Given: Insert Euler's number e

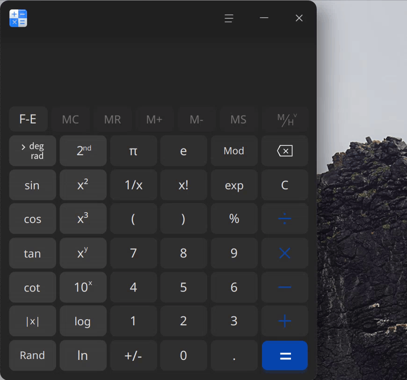Looking at the screenshot, I should click(x=183, y=151).
